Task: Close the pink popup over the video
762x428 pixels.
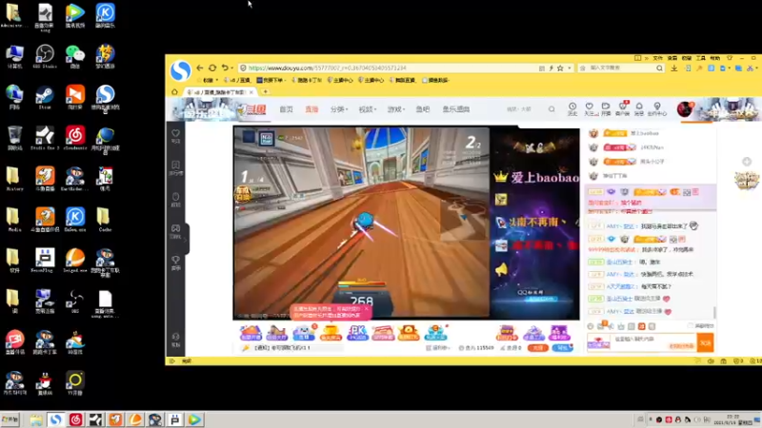Action: click(367, 308)
